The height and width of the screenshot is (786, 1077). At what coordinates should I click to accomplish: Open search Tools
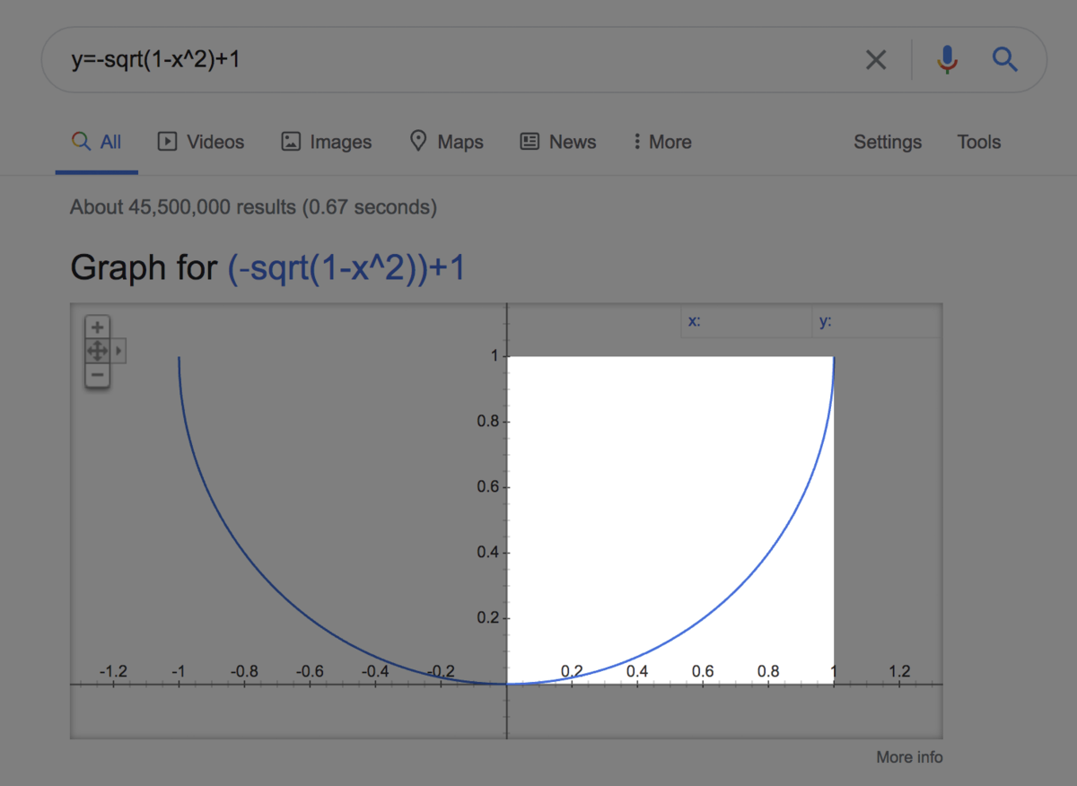click(x=979, y=142)
